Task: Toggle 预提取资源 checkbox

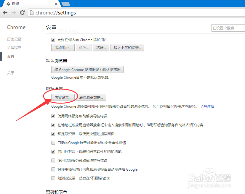Action: coord(53,134)
